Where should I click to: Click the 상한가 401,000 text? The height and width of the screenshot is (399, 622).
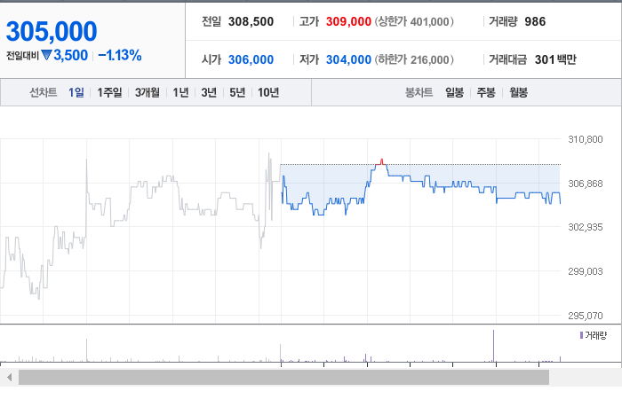tap(414, 21)
